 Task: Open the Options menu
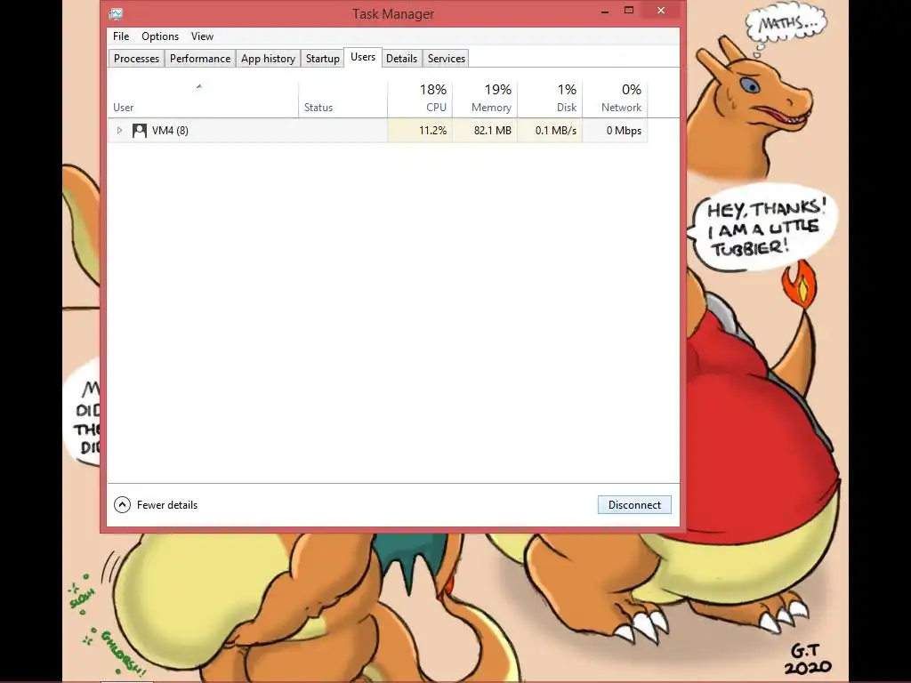[x=160, y=36]
